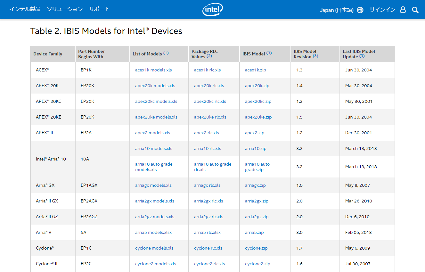Open arria5 models.xlsx link

pyautogui.click(x=153, y=232)
